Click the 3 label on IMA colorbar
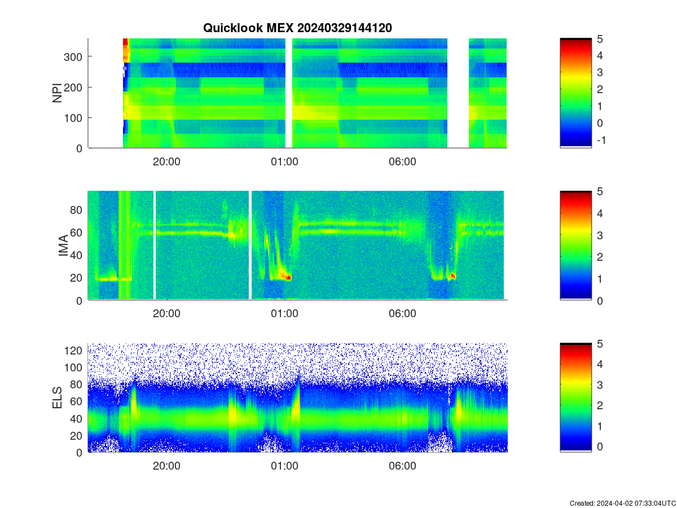 tap(600, 235)
